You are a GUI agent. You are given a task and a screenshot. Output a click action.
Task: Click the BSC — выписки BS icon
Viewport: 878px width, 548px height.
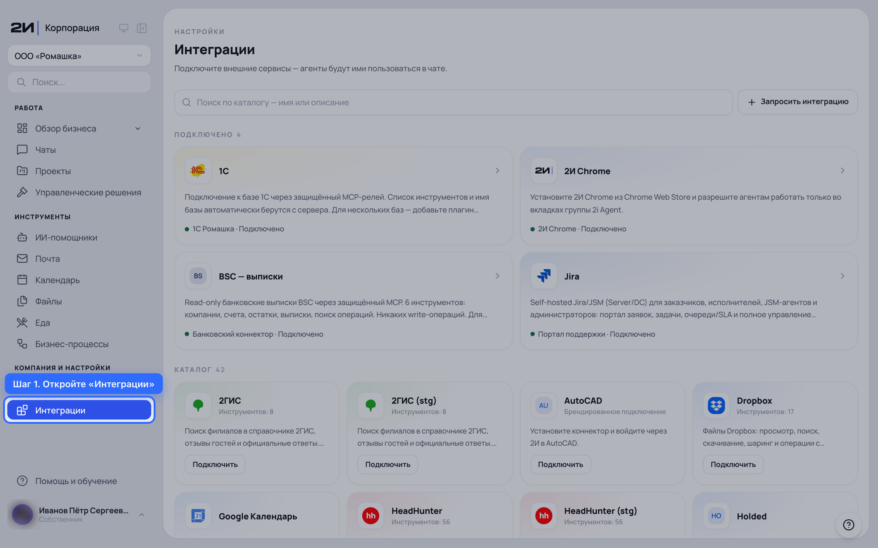[x=198, y=276]
